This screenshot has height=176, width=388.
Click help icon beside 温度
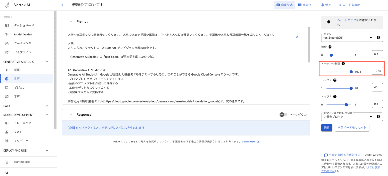330,47
